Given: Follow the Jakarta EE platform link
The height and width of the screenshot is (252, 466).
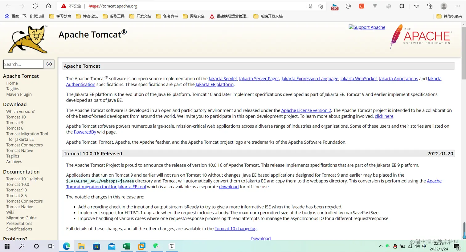Looking at the screenshot, I should pos(215,84).
